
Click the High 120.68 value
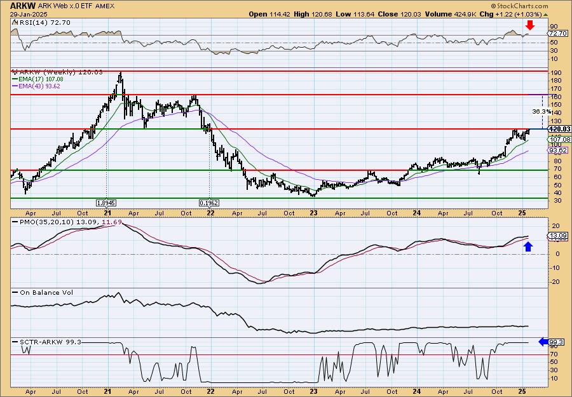313,14
